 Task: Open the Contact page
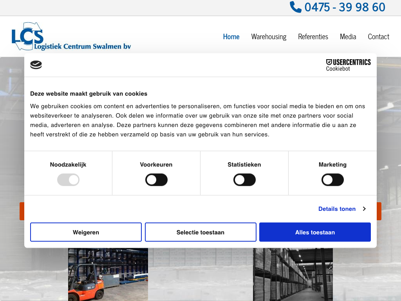[x=378, y=36]
